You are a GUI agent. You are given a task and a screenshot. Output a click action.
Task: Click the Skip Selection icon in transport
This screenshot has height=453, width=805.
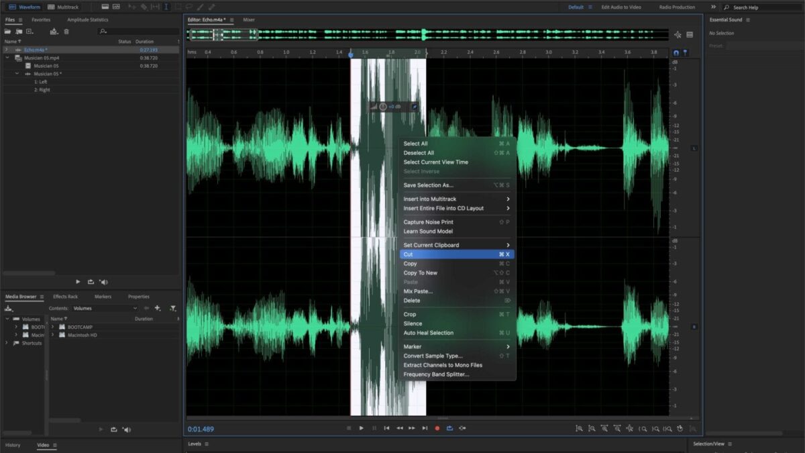[x=462, y=428]
